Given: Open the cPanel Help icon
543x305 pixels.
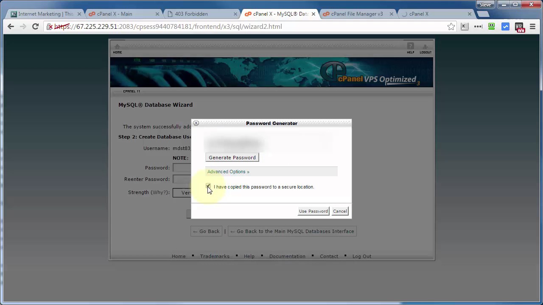Looking at the screenshot, I should click(411, 48).
